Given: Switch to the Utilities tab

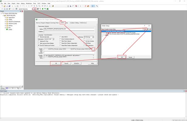Looking at the screenshot, I should 83,23.
